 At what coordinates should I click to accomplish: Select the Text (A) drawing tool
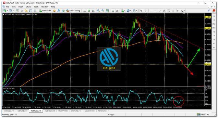point(173,11)
